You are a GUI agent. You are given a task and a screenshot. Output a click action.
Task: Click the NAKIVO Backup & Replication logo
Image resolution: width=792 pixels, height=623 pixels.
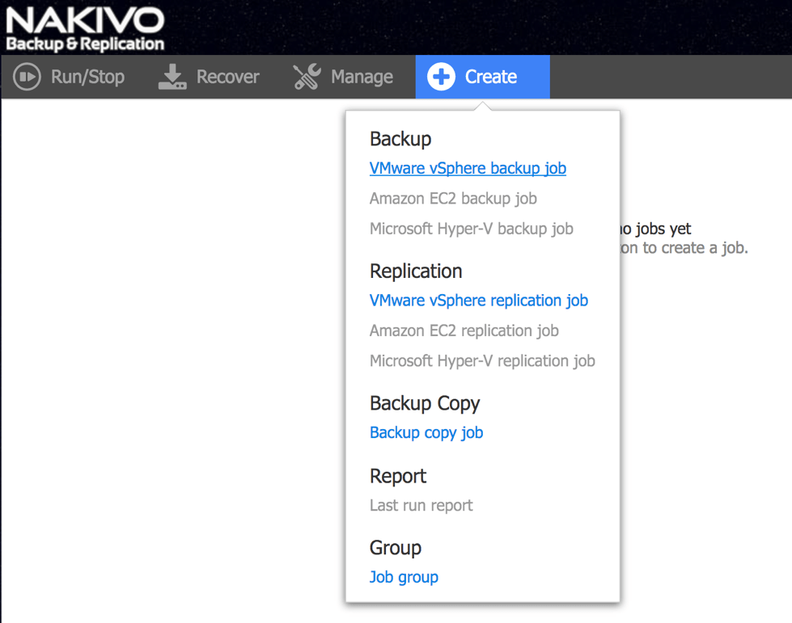(x=85, y=29)
